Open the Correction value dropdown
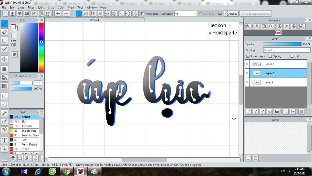The width and height of the screenshot is (312, 176). point(195,13)
